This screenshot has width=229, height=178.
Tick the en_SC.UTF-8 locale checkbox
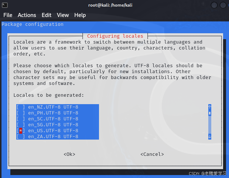(21, 119)
